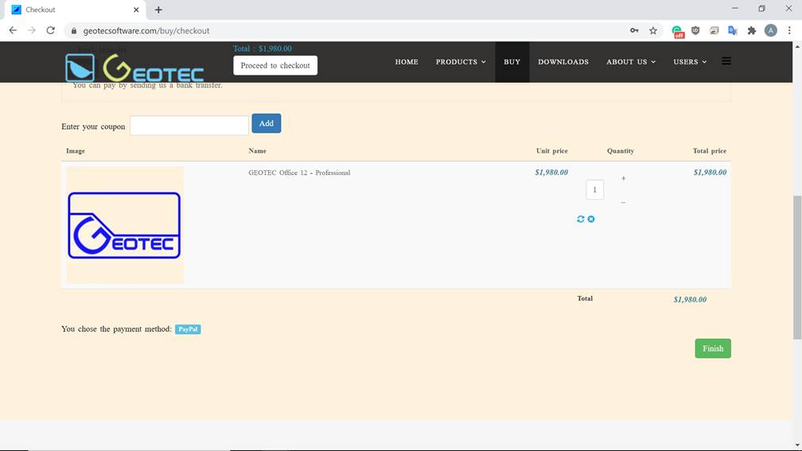Click the bold 'Total' summary label

tap(585, 298)
